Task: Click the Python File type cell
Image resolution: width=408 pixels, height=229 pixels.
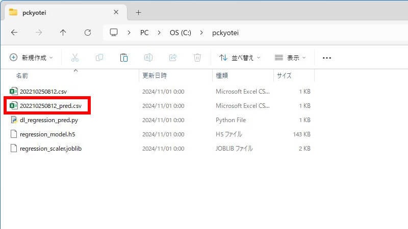Action: coord(231,120)
